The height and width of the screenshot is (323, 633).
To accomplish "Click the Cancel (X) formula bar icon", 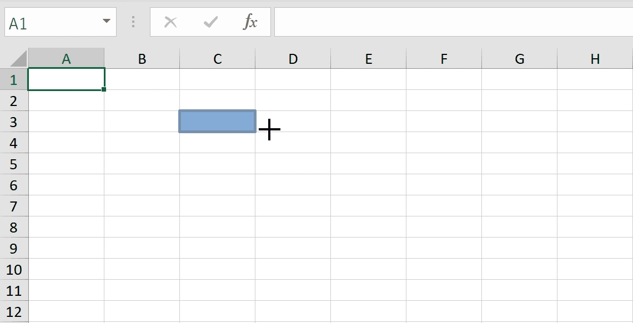I will (170, 22).
